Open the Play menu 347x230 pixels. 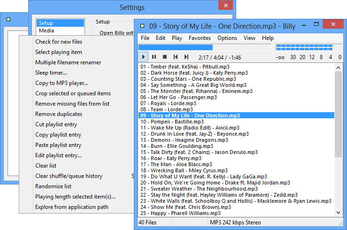(177, 38)
